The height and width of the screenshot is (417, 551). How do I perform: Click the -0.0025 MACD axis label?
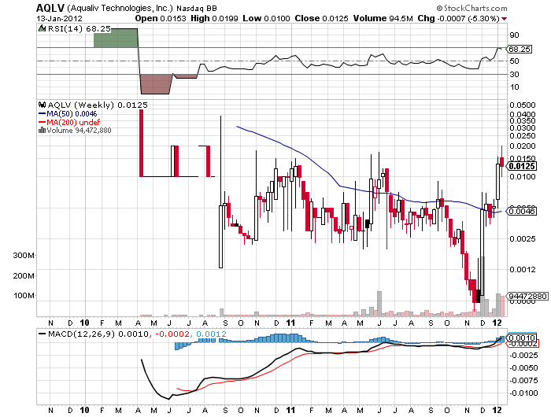point(523,355)
